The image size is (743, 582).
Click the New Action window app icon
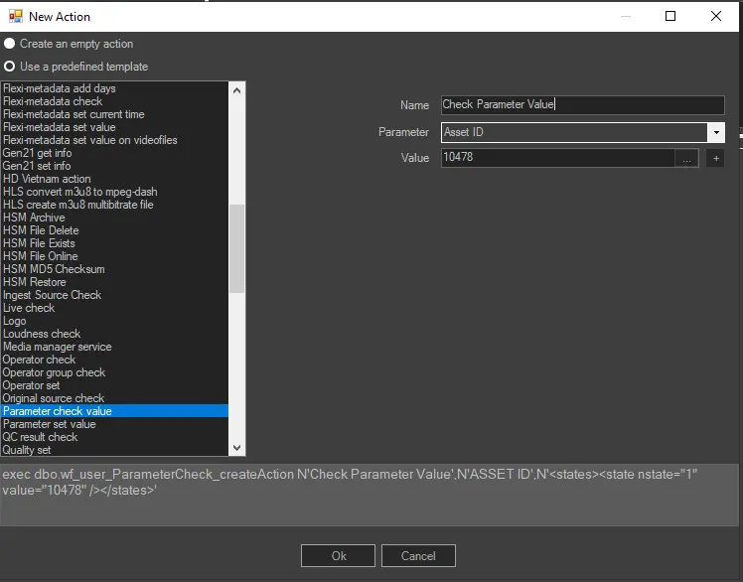pos(14,16)
